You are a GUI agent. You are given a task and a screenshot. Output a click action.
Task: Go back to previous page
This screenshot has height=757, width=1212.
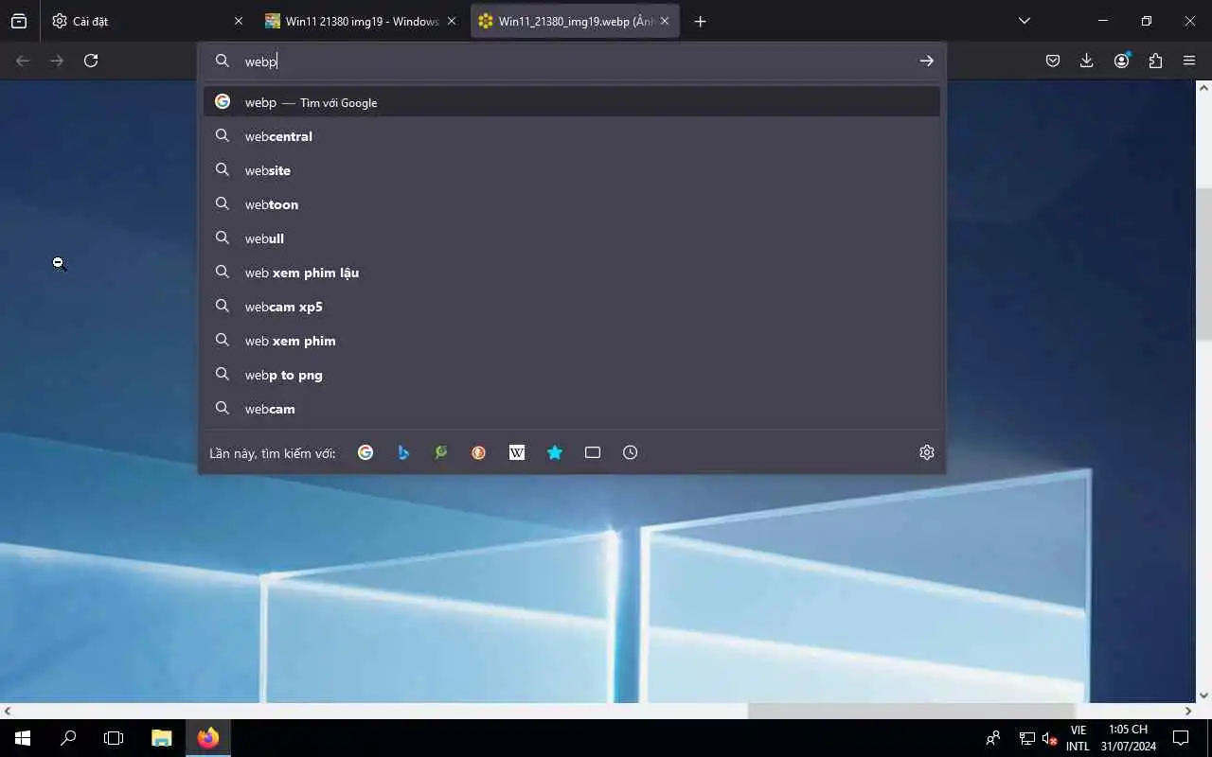pyautogui.click(x=23, y=61)
